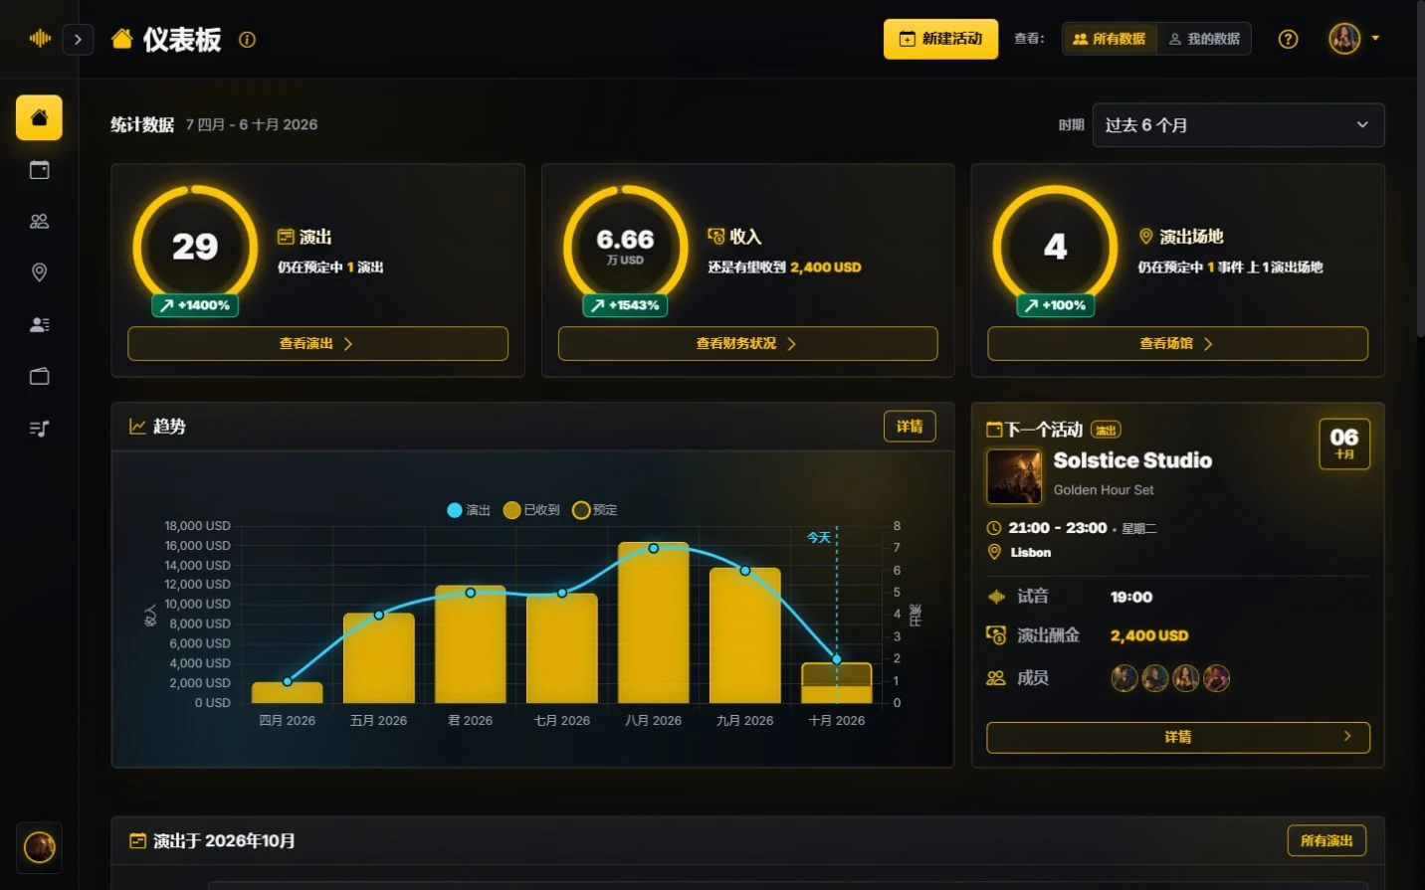This screenshot has height=890, width=1425.
Task: Click the info icon beside 仪表板
Action: tap(247, 40)
